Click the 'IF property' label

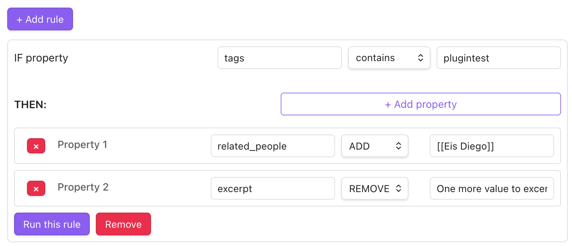pyautogui.click(x=41, y=58)
